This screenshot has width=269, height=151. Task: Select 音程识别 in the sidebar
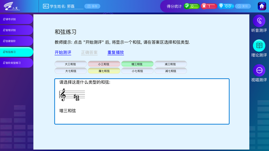point(16,30)
